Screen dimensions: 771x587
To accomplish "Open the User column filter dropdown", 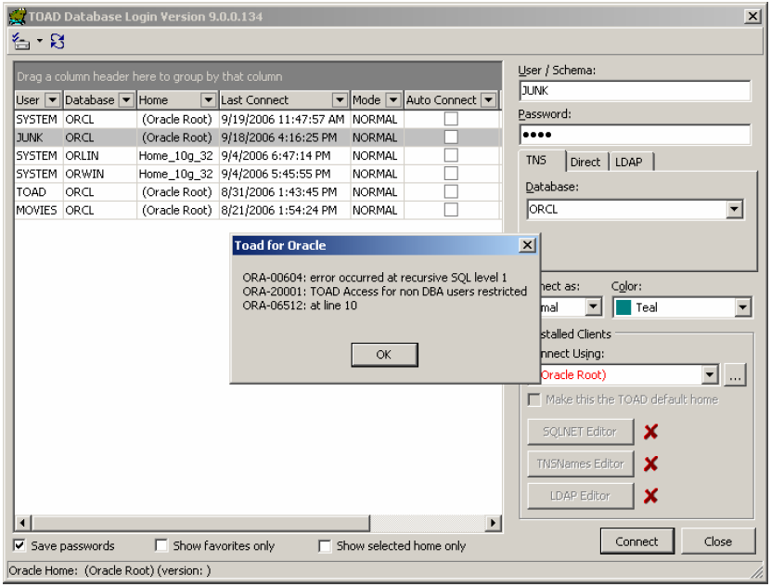I will 52,100.
